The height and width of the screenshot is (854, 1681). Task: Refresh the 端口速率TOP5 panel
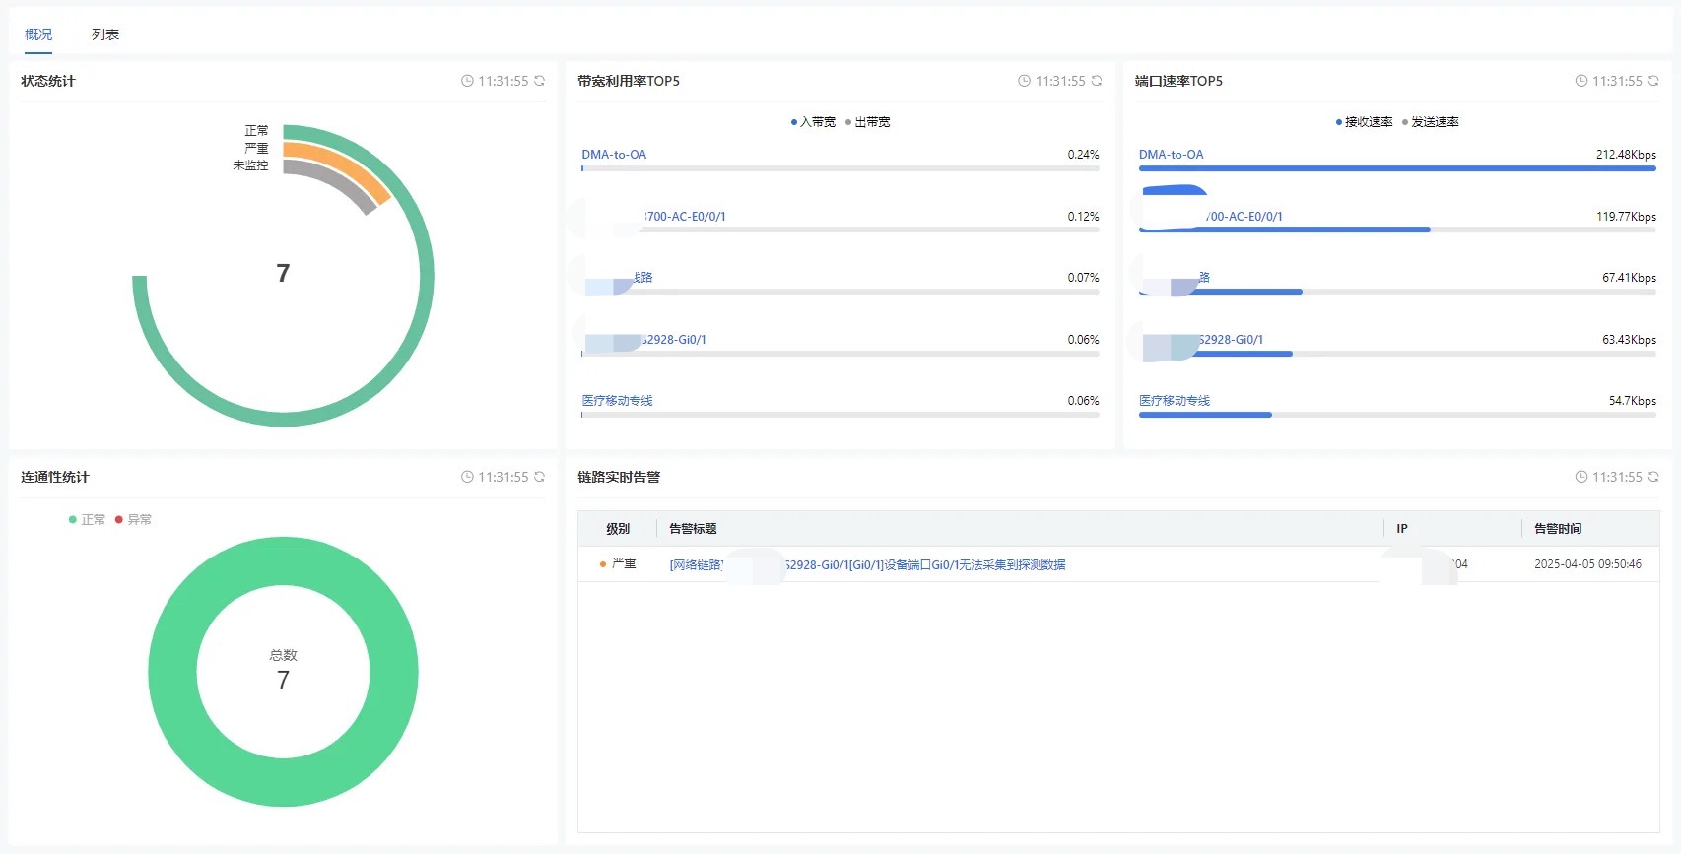tap(1653, 81)
